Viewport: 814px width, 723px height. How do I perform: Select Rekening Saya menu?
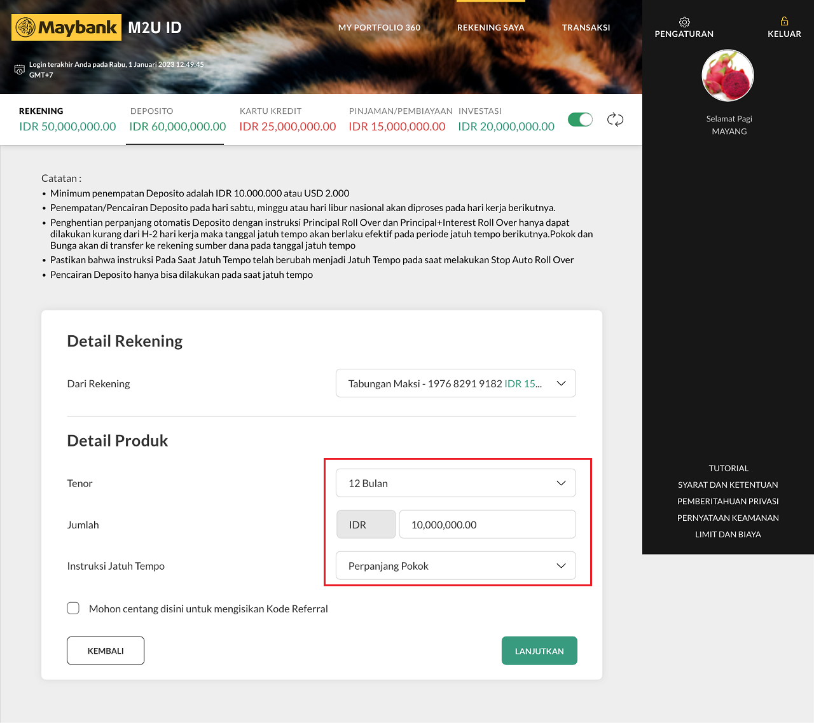(491, 27)
